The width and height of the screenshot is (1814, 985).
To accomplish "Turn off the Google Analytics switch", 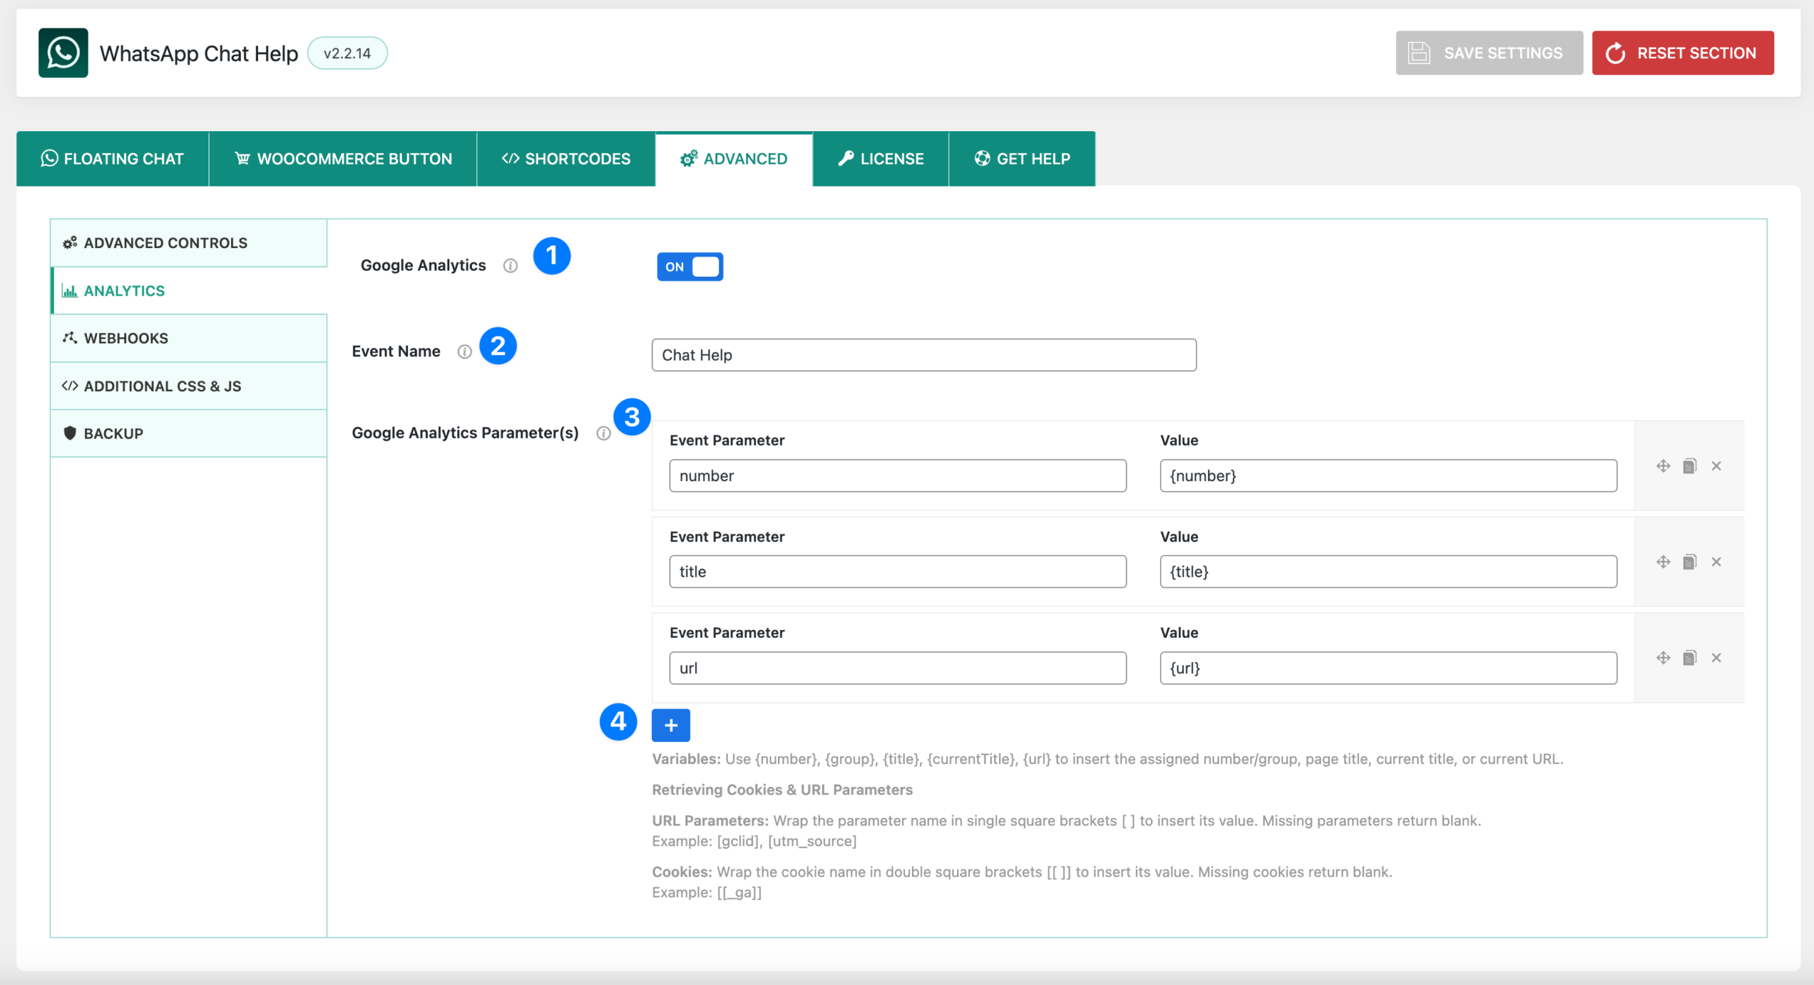I will click(x=689, y=267).
